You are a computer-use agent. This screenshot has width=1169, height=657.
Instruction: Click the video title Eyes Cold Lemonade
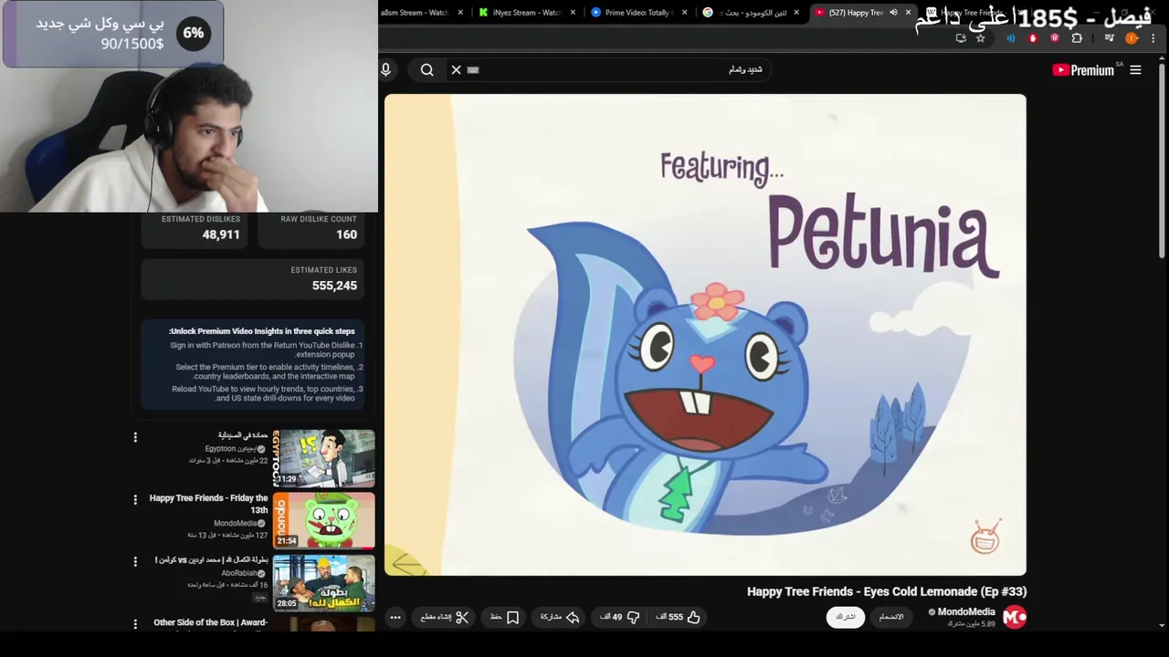point(887,591)
